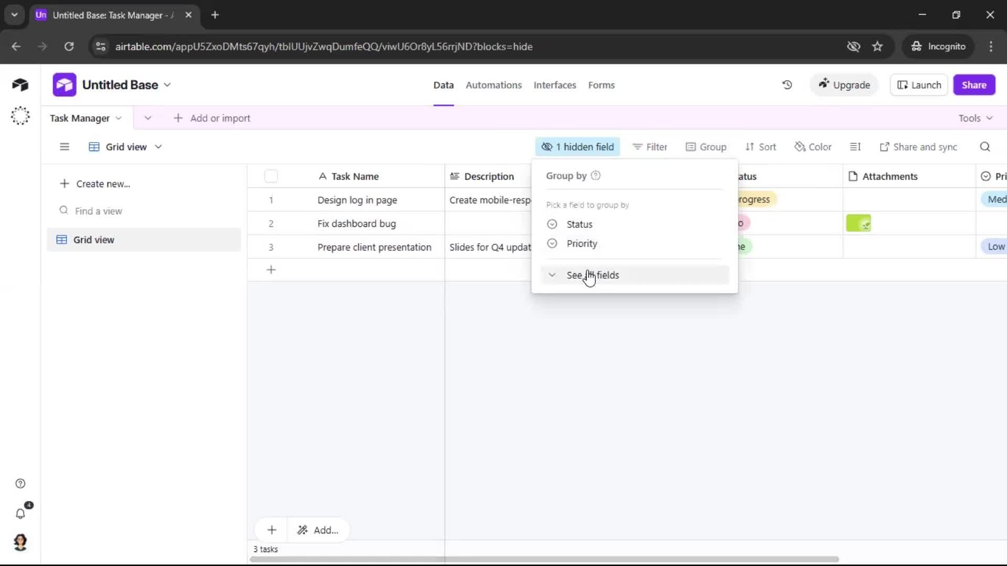This screenshot has height=566, width=1007.
Task: Group by the Status field
Action: pos(635,224)
